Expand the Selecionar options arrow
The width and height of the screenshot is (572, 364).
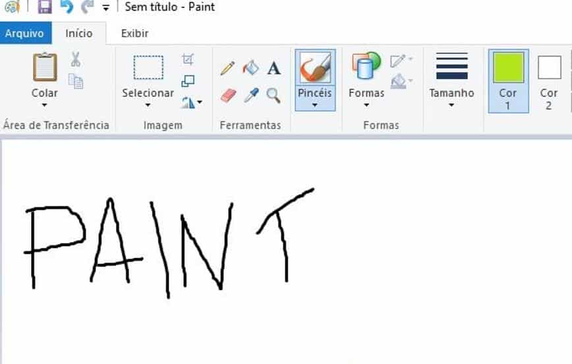(x=148, y=105)
